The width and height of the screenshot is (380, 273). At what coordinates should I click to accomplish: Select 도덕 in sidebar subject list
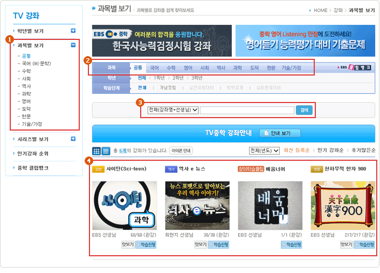[x=26, y=109]
